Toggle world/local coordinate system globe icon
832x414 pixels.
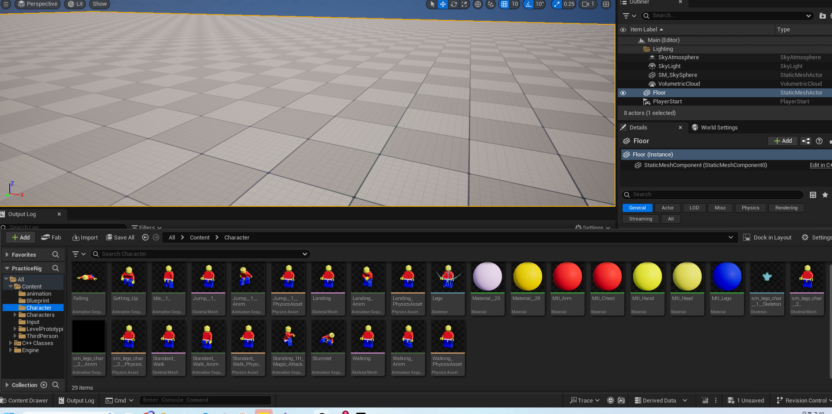(x=478, y=4)
